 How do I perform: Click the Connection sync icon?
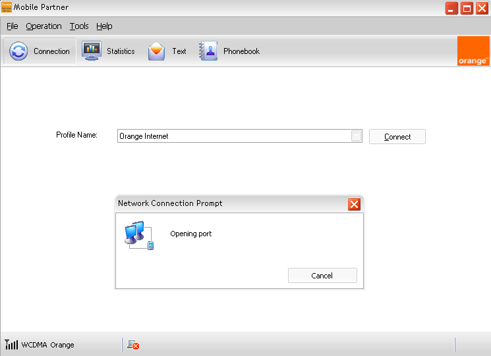18,51
